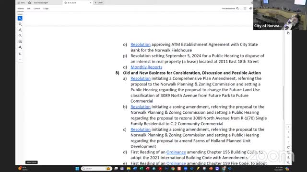Open Ordinance link amending Chapter 155 Building Code
307x172 pixels.
pyautogui.click(x=176, y=152)
